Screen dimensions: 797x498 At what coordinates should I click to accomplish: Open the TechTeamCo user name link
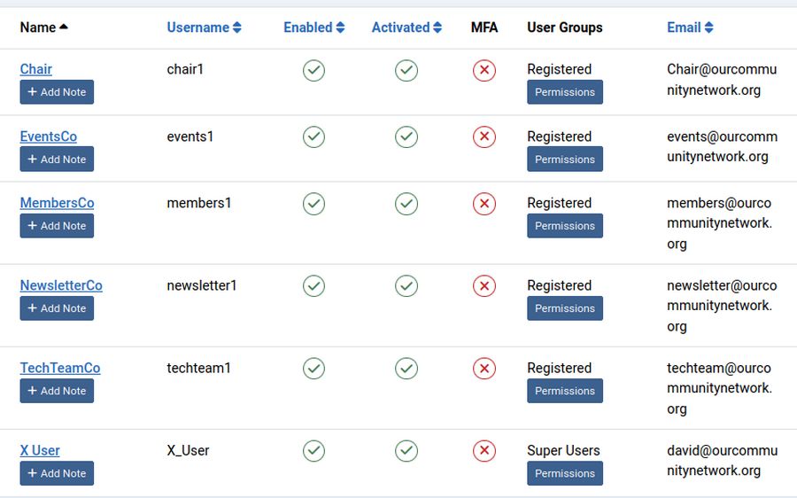[x=60, y=368]
